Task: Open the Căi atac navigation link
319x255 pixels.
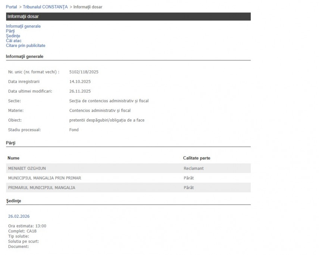Action: [x=14, y=41]
